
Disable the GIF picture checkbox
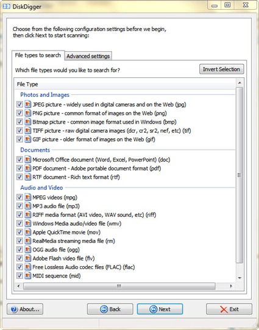pyautogui.click(x=20, y=139)
